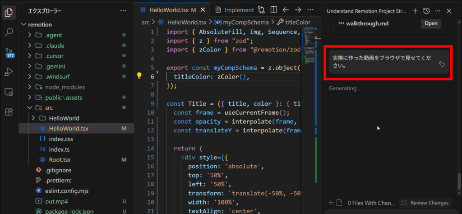Show code actions lightbulb on line 6
This screenshot has height=214, width=462.
pyautogui.click(x=140, y=76)
